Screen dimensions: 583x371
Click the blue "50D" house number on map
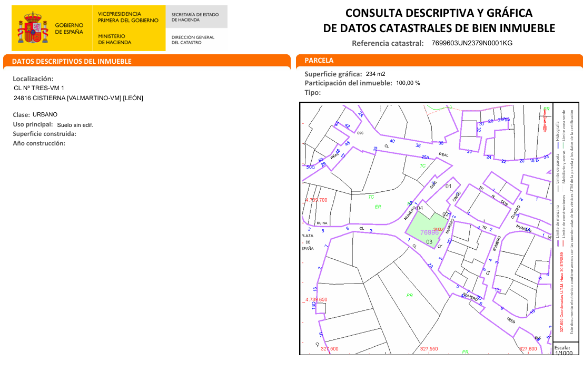[310, 168]
